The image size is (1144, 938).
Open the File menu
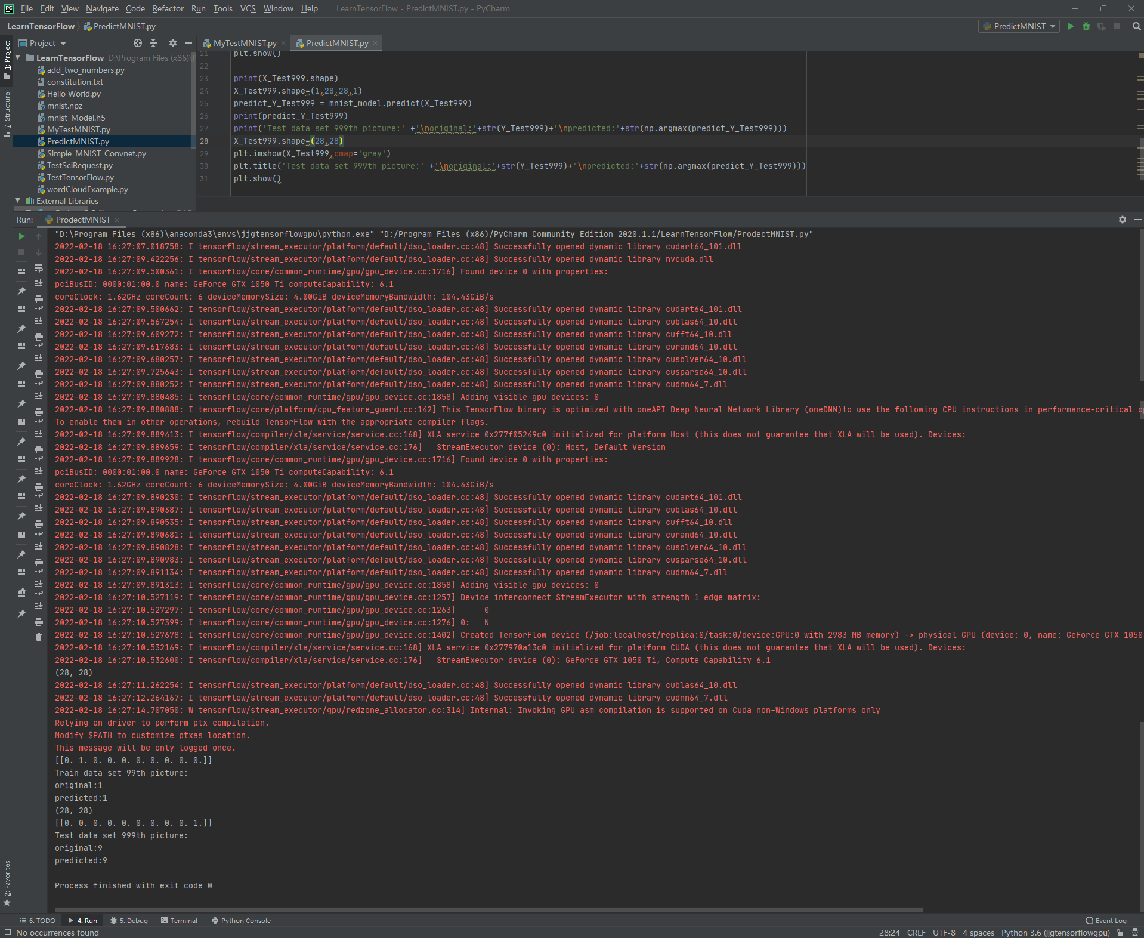27,8
